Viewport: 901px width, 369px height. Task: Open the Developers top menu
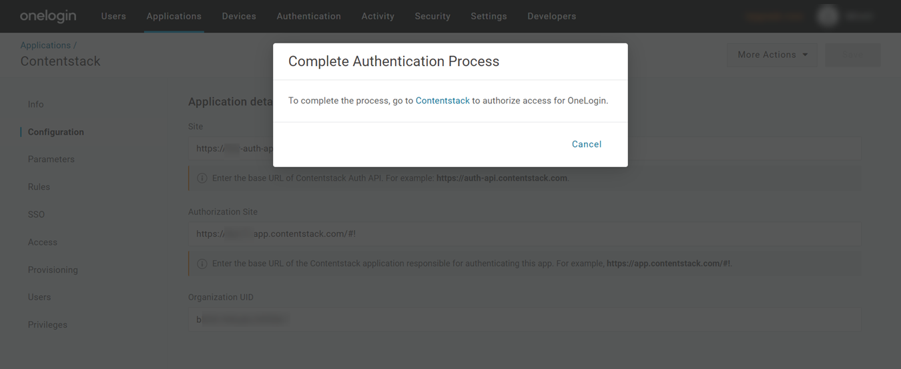click(552, 16)
